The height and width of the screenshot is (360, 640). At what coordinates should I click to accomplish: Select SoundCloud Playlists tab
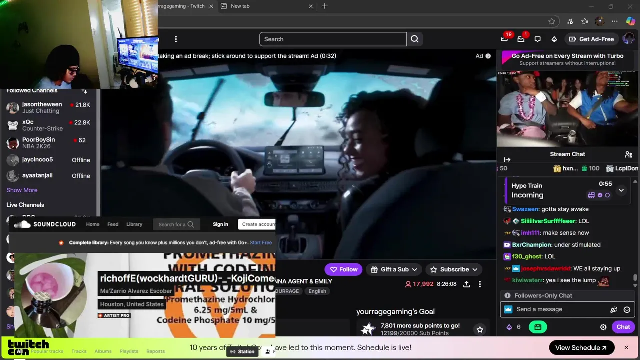[x=129, y=351]
